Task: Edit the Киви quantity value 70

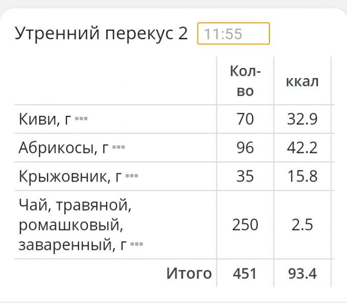Action: tap(245, 119)
